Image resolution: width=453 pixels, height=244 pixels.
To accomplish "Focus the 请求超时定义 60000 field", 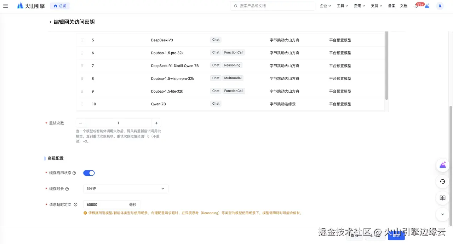I will [x=111, y=205].
